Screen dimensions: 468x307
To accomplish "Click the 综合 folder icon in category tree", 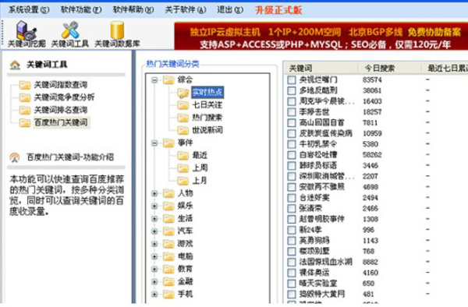I will coord(168,80).
